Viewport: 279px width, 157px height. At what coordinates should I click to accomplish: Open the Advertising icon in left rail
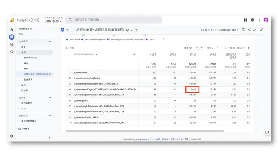tap(12, 52)
